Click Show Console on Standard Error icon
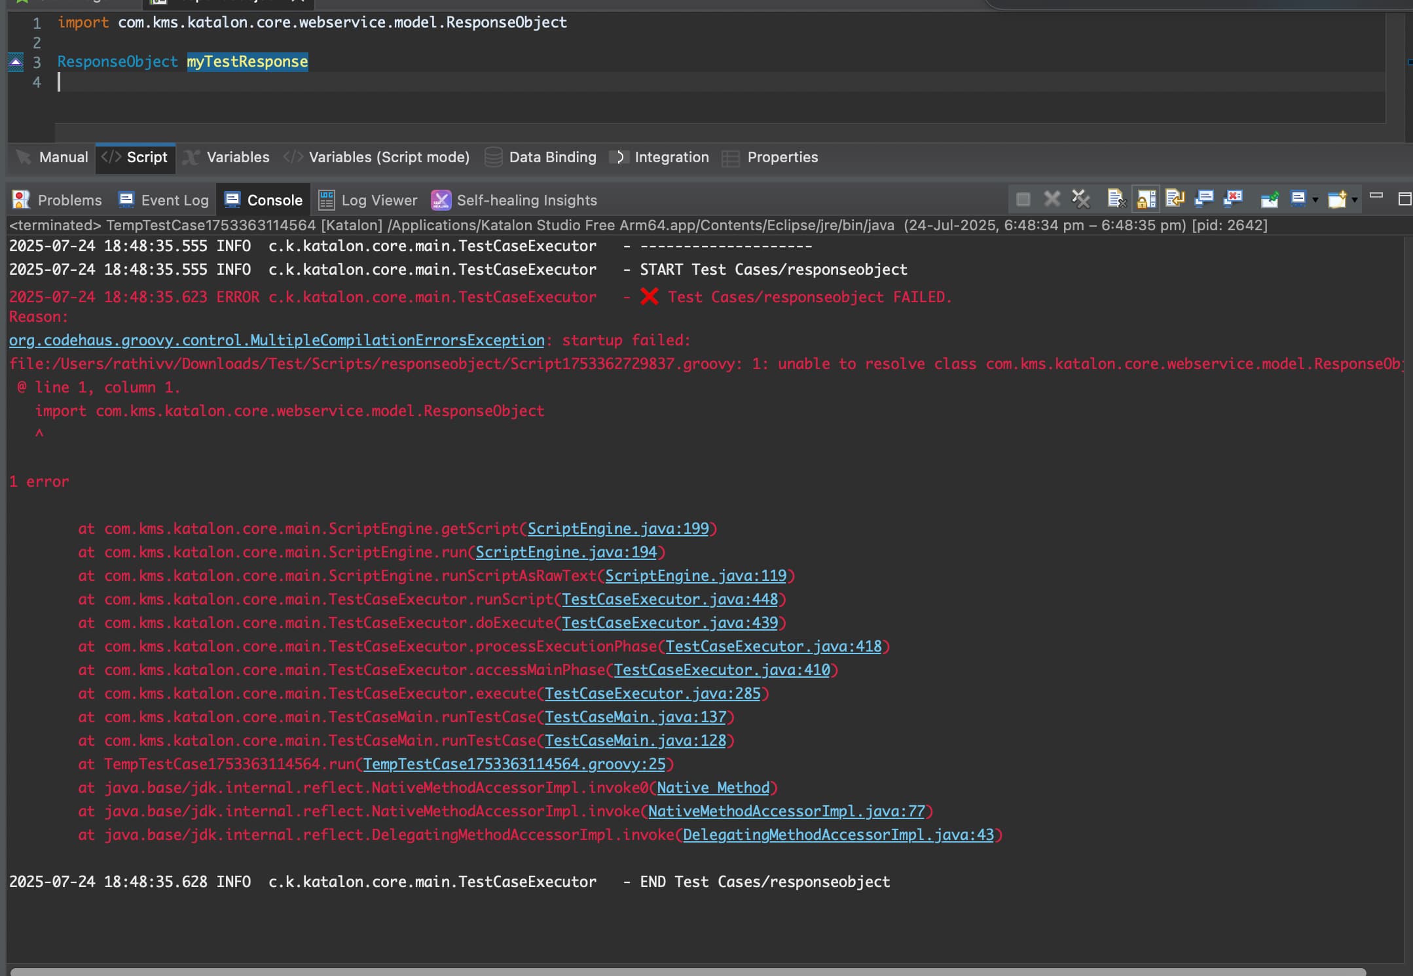The width and height of the screenshot is (1413, 976). pyautogui.click(x=1233, y=198)
